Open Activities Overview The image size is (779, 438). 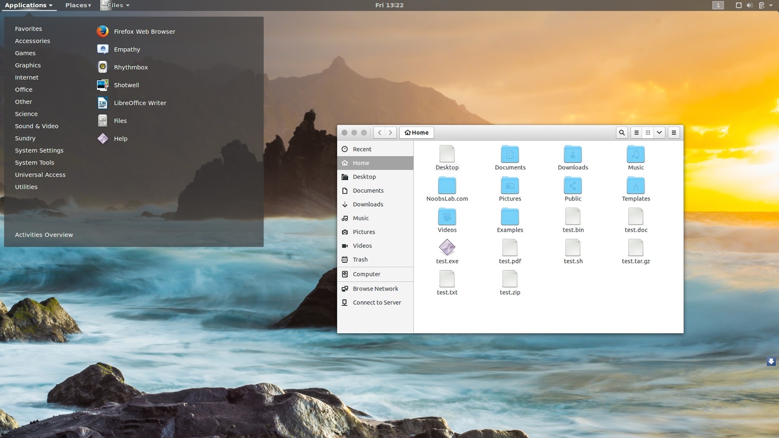(44, 235)
